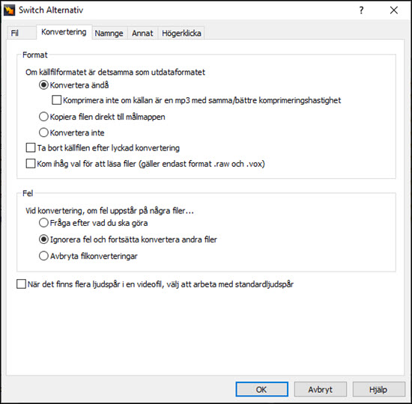
Task: Close the Switch Alternativ dialog
Action: pyautogui.click(x=393, y=10)
